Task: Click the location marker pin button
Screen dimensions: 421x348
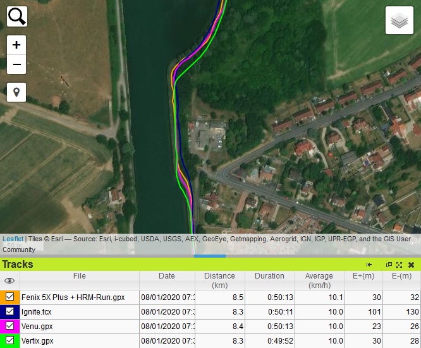Action: pos(16,92)
